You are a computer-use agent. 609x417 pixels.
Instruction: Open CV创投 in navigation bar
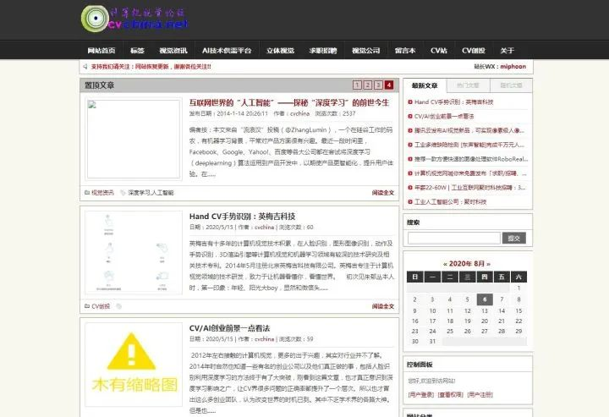474,51
